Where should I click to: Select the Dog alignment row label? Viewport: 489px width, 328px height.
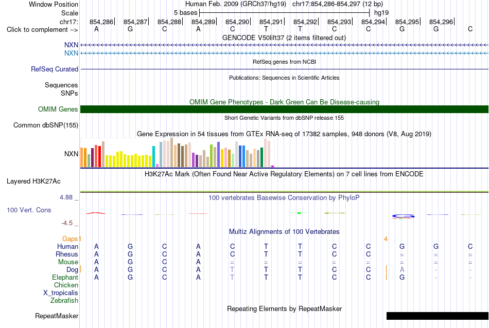pyautogui.click(x=73, y=270)
